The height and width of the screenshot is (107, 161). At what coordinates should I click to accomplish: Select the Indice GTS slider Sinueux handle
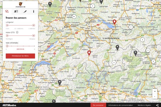pyautogui.click(x=34, y=36)
